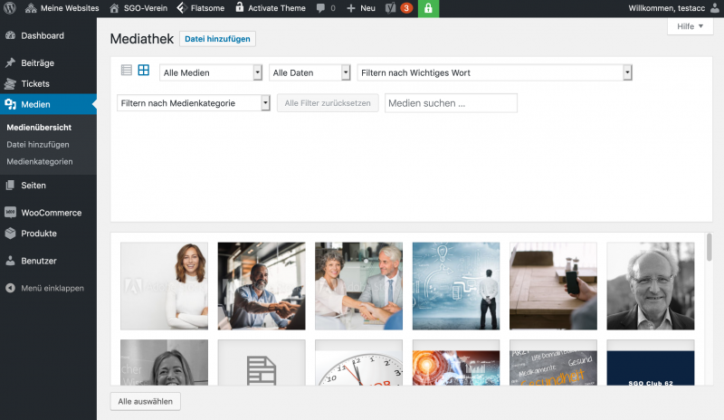This screenshot has width=724, height=420.
Task: Select SGO Club 62 dark blue thumbnail
Action: (651, 363)
